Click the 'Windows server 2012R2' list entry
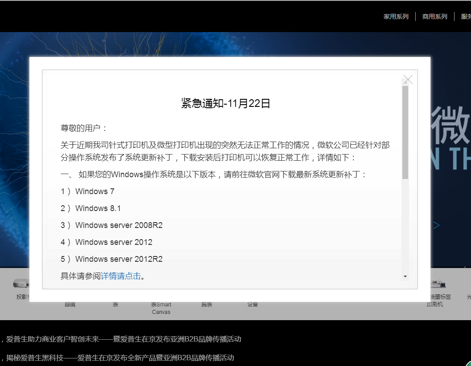Image resolution: width=471 pixels, height=366 pixels. (x=111, y=259)
